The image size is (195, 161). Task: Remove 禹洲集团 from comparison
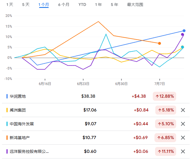point(183,110)
